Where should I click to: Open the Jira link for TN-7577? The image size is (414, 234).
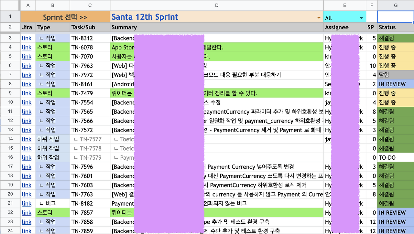[x=27, y=139]
